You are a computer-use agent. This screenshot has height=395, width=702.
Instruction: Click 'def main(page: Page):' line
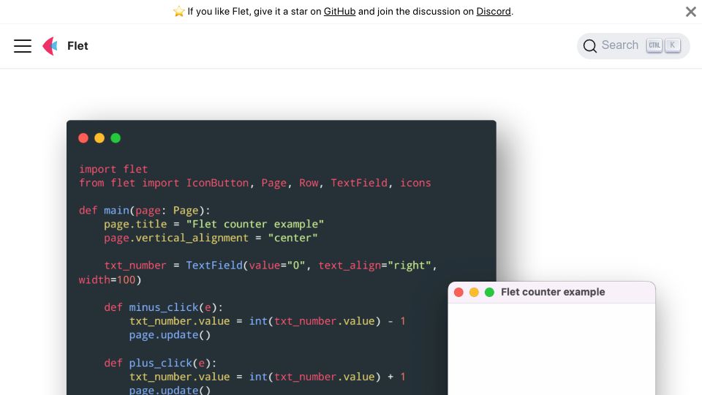click(x=144, y=211)
